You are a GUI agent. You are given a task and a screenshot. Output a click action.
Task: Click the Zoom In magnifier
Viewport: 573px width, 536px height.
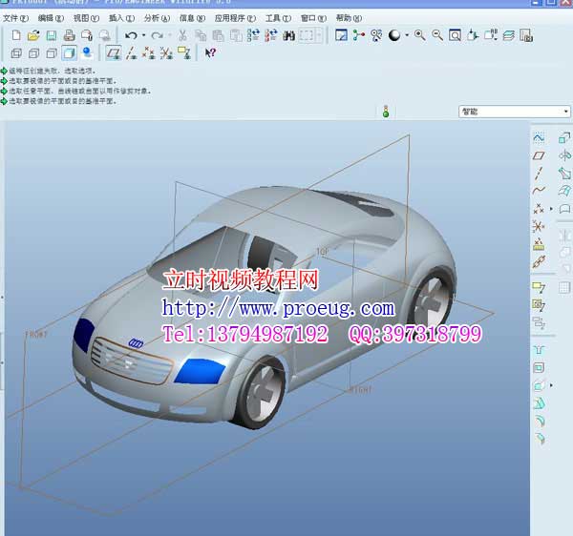419,35
